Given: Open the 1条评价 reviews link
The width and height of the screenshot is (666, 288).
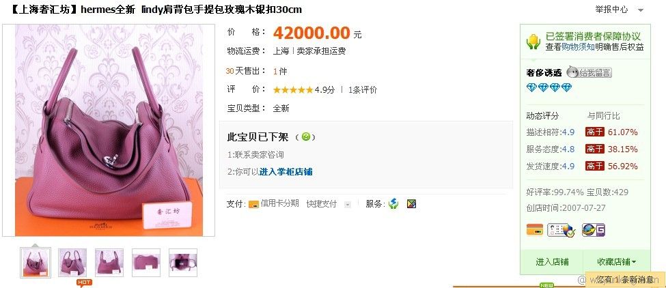Looking at the screenshot, I should click(362, 90).
